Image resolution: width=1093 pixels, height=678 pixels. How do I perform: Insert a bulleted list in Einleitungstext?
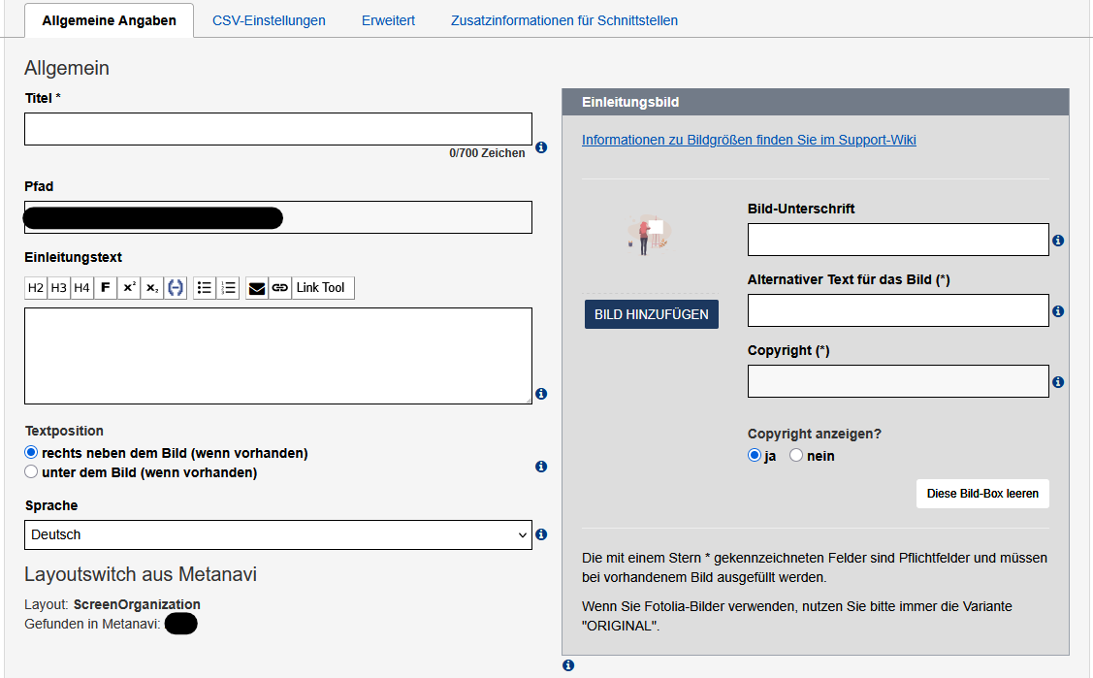click(x=205, y=288)
